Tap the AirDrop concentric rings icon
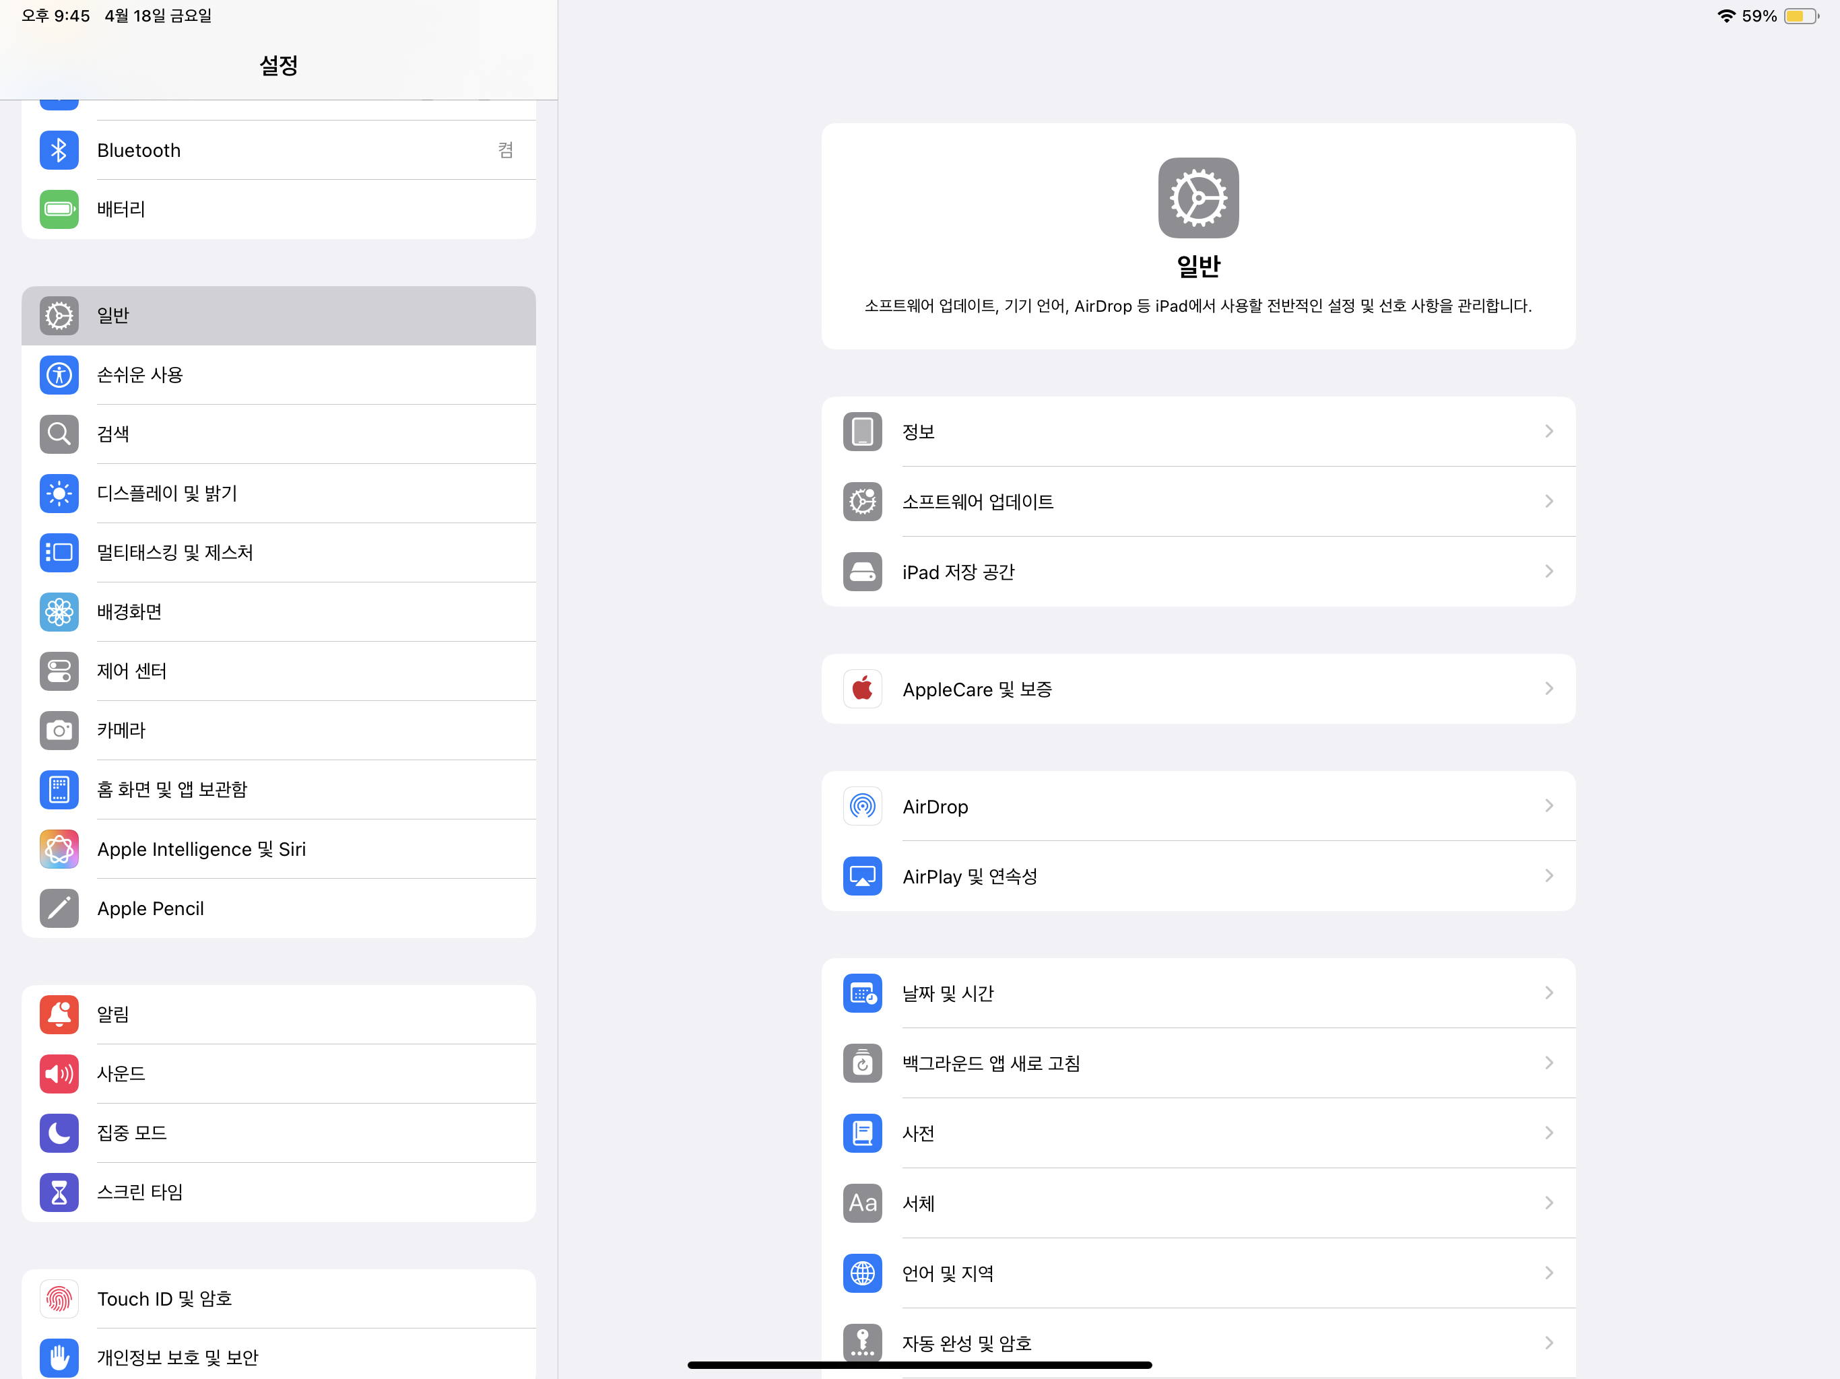Screen dimensions: 1840x1379 click(863, 806)
